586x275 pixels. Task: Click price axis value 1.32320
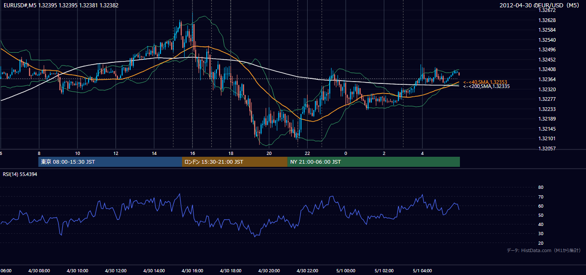pos(547,89)
